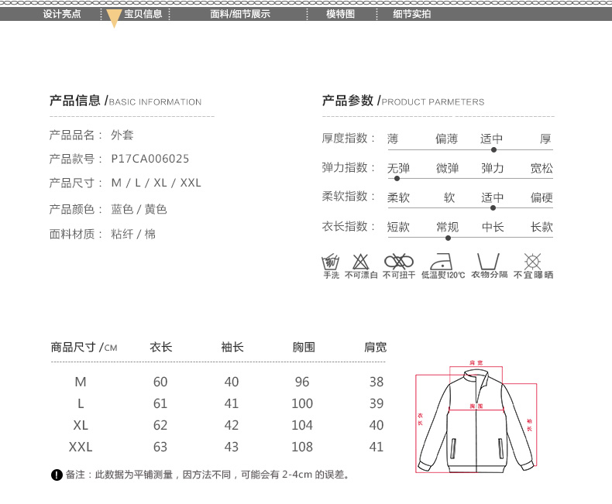Click the hand wash (手洗) care icon
Viewport: 612px width, 504px height.
point(331,261)
